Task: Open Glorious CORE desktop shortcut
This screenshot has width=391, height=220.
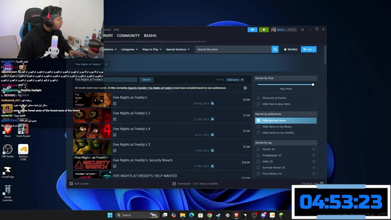Action: tap(23, 152)
